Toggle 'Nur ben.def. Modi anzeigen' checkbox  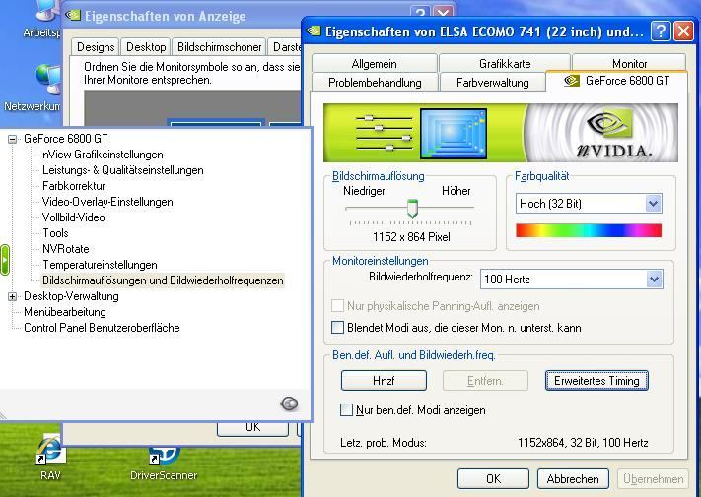(346, 409)
